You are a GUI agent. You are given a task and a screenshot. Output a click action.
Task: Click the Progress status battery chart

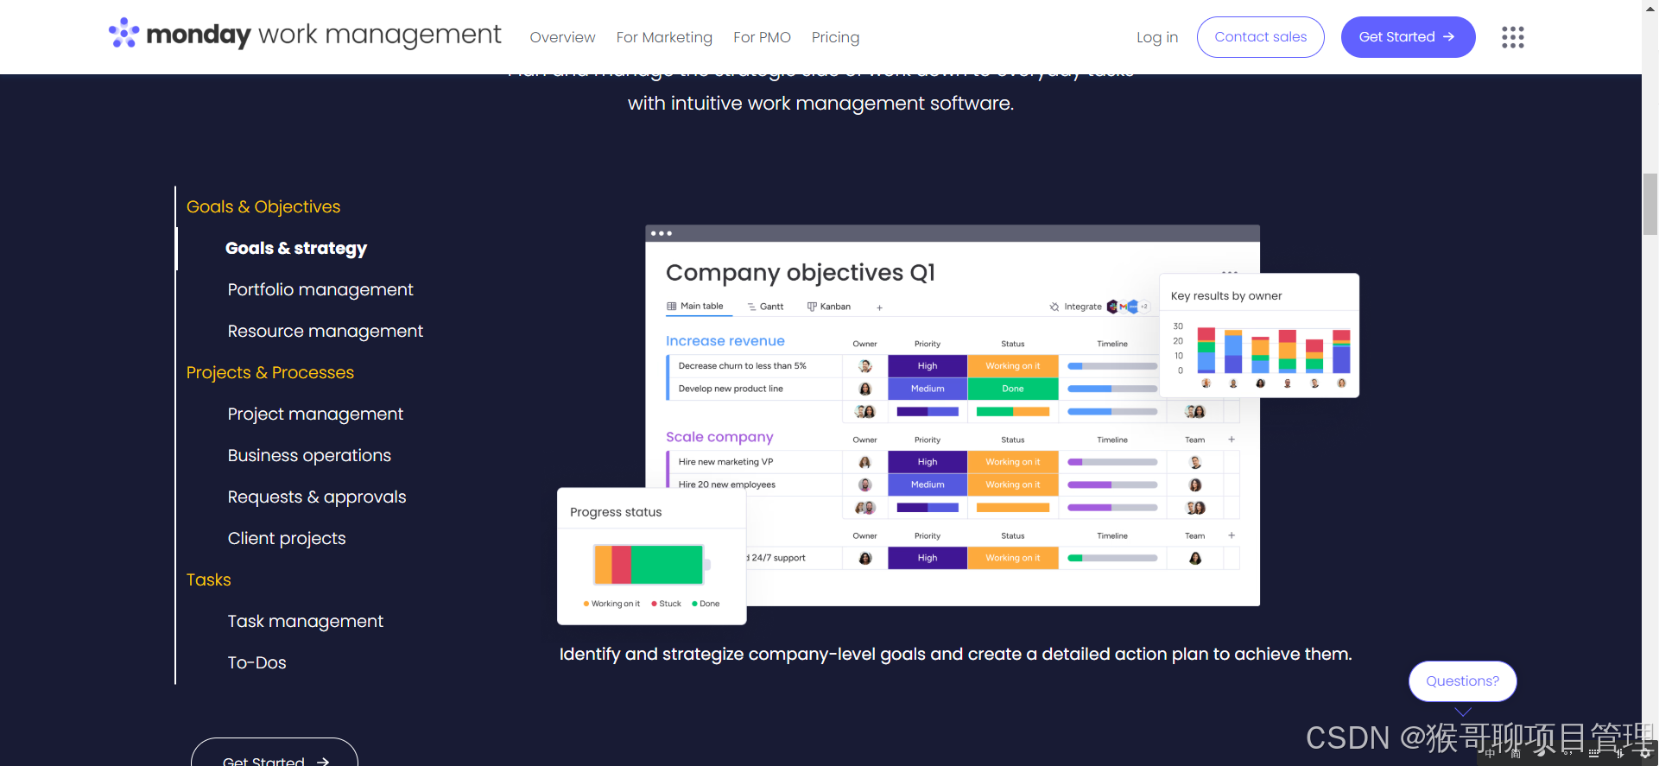[x=651, y=565]
